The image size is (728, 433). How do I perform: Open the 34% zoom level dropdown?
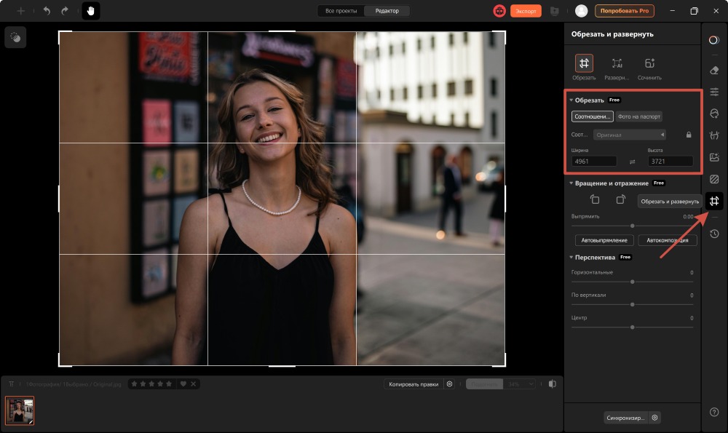pyautogui.click(x=520, y=384)
